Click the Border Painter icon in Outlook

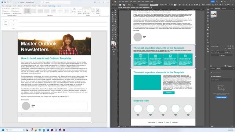[x=98, y=10]
